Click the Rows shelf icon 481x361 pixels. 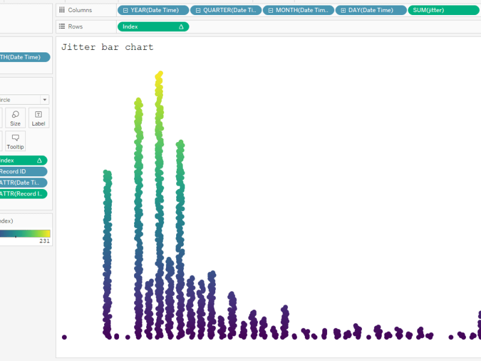point(61,26)
